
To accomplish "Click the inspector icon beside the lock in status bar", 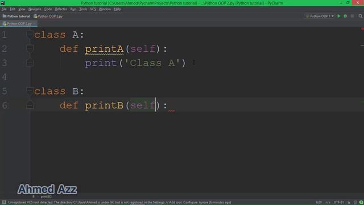I will [355, 203].
